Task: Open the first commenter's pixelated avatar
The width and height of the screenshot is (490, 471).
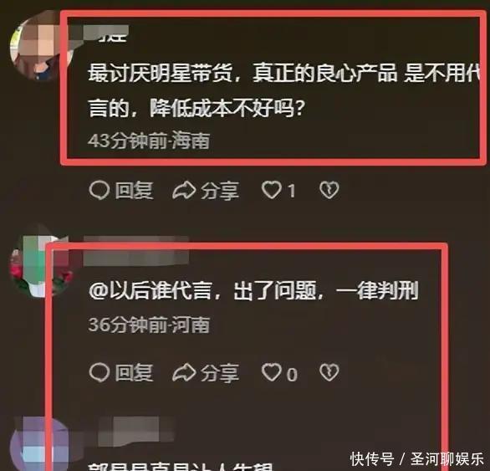Action: pyautogui.click(x=41, y=46)
